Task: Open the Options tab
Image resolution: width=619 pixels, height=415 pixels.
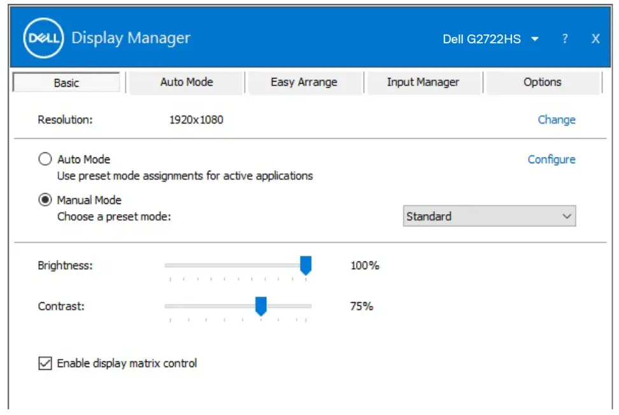Action: (543, 82)
